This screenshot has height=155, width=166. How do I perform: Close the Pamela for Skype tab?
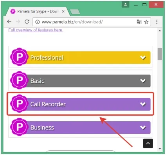click(x=63, y=11)
